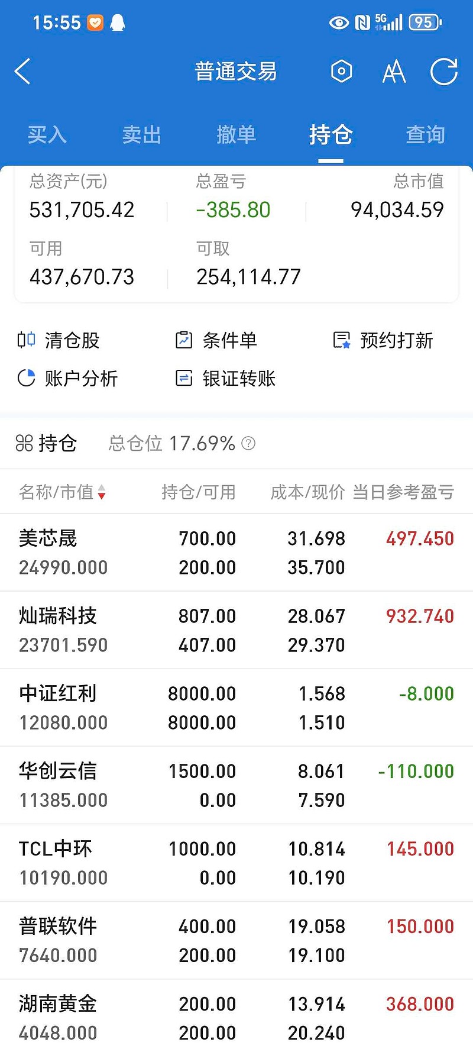This screenshot has width=473, height=1052.
Task: Tap the 成本/现价 column header
Action: (x=307, y=492)
